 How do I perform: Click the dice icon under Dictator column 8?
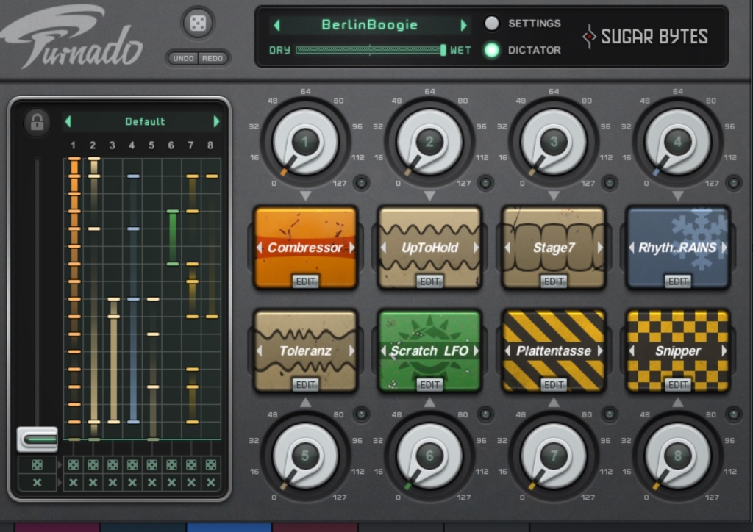(x=210, y=464)
